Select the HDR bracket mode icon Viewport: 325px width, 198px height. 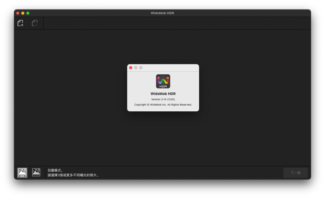[x=22, y=173]
